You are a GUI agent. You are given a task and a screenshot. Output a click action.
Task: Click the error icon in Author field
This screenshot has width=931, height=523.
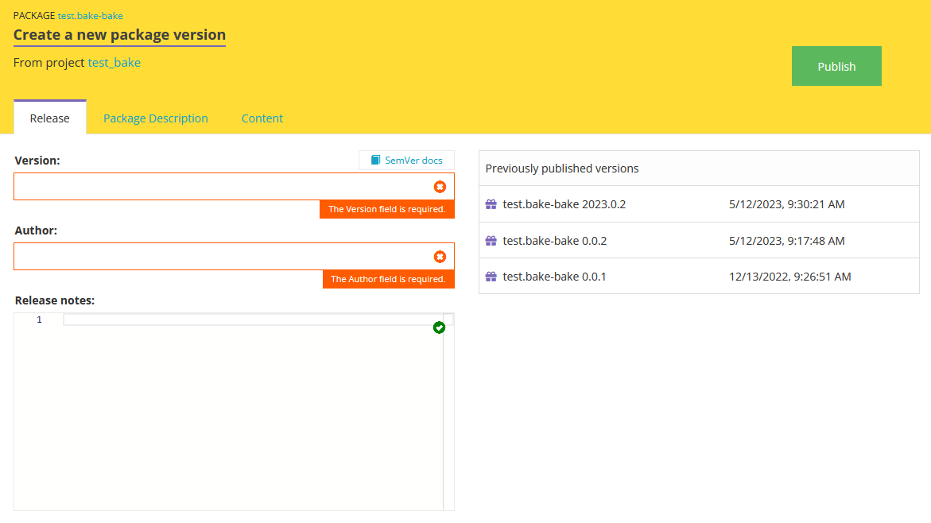coord(440,257)
